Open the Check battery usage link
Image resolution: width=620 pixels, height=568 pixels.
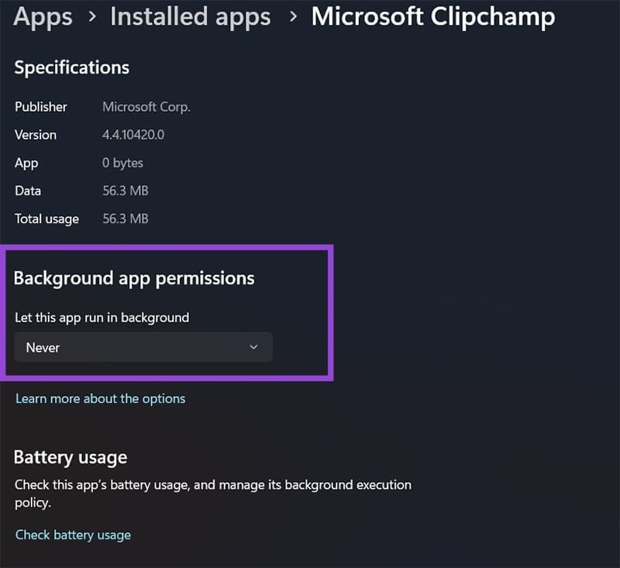73,535
